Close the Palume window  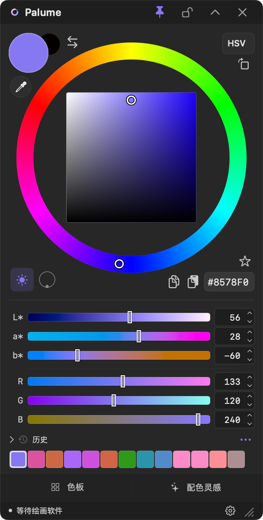point(242,12)
